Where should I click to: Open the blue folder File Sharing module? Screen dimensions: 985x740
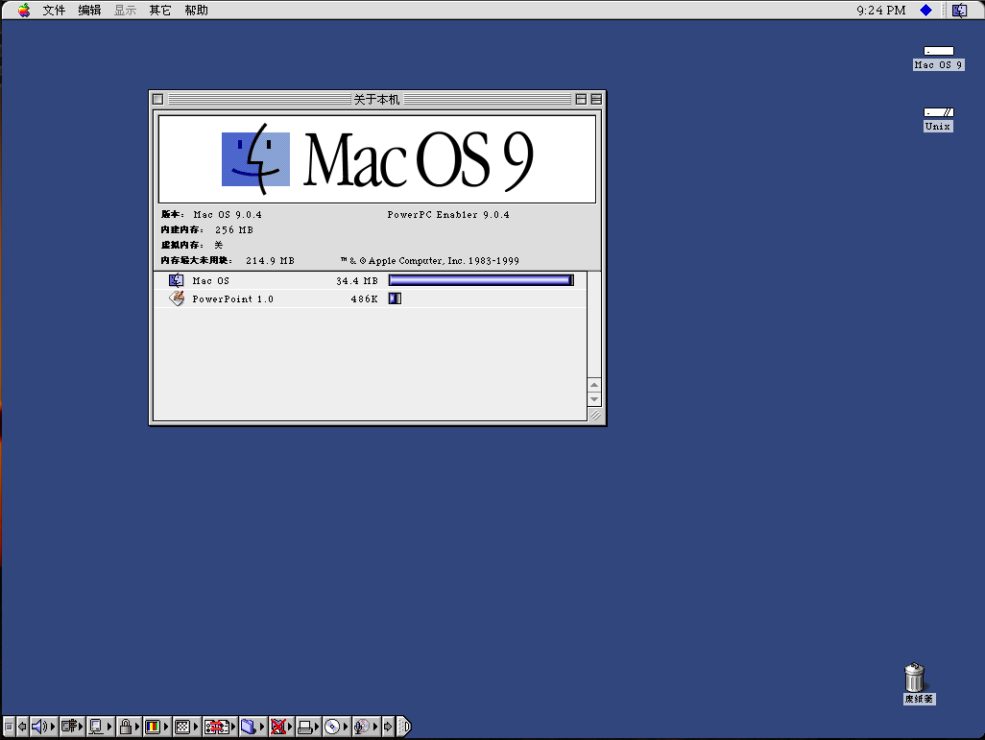[252, 727]
